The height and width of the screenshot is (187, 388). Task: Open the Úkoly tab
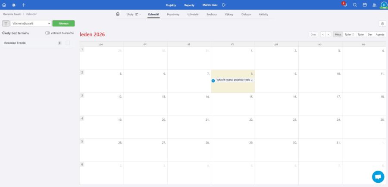(x=130, y=14)
